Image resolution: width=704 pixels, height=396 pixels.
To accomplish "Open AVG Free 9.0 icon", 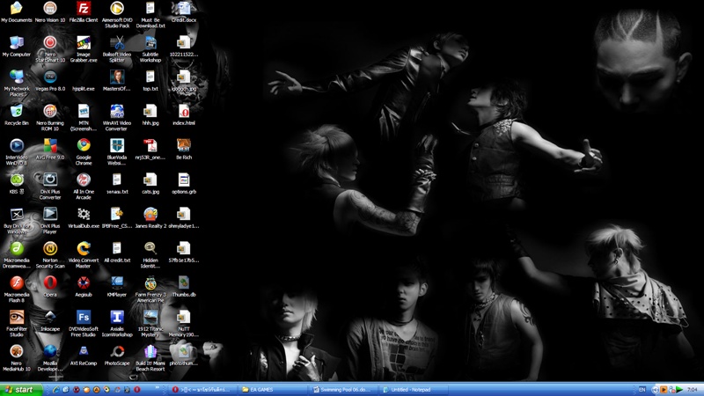I will (50, 149).
